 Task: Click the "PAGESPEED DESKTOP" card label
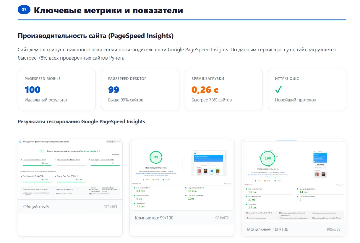point(127,79)
